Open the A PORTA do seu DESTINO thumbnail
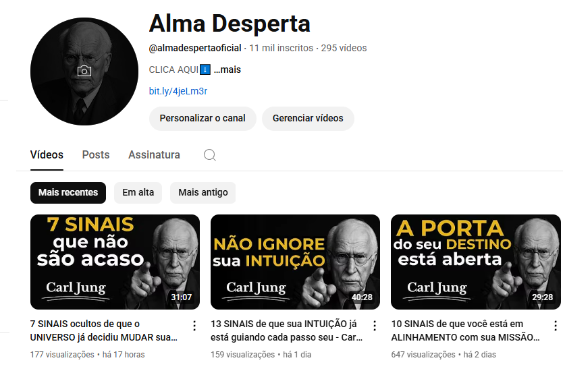 [x=476, y=262]
